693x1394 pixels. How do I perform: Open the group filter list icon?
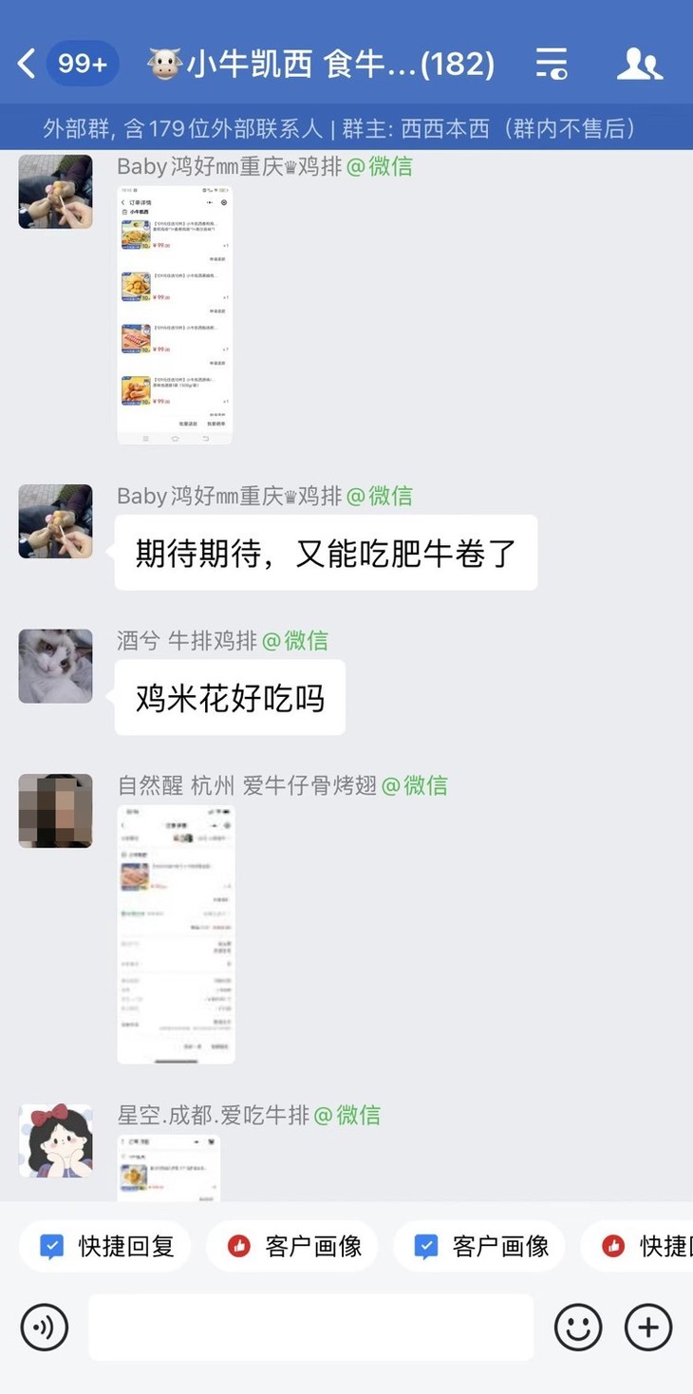552,64
